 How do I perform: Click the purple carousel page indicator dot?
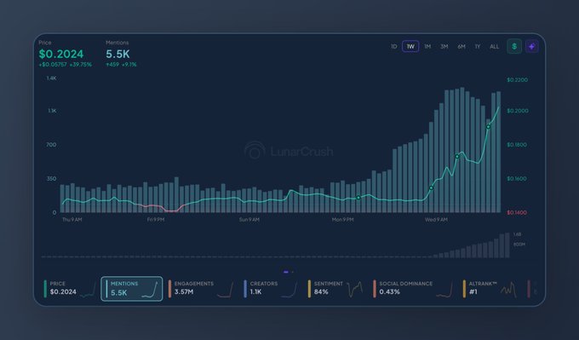click(286, 272)
